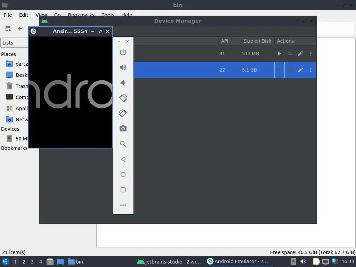The image size is (356, 267).
Task: Open File menu in file manager
Action: (x=8, y=15)
